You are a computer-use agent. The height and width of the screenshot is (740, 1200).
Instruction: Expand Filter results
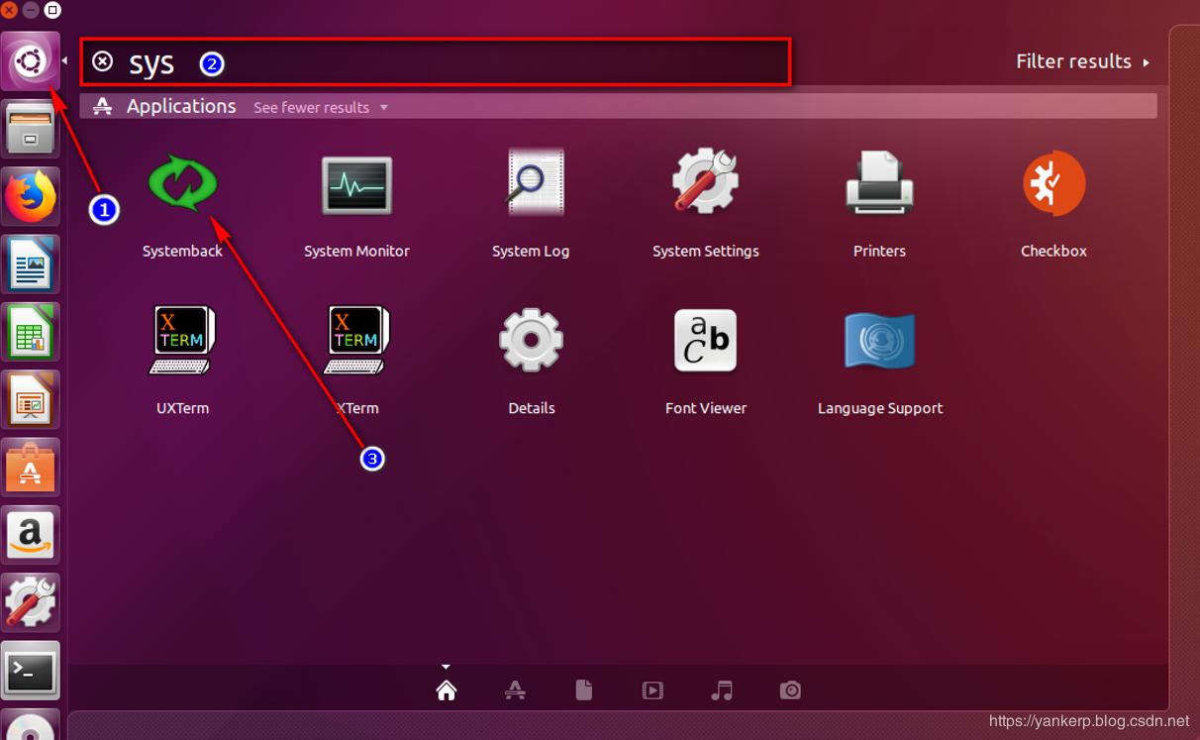pyautogui.click(x=1082, y=61)
